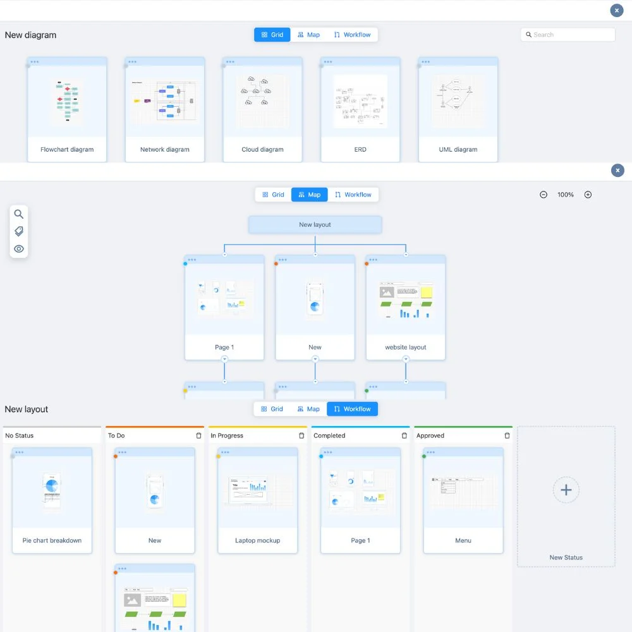
Task: Open Page 1 thumbnail in map view
Action: (x=224, y=299)
